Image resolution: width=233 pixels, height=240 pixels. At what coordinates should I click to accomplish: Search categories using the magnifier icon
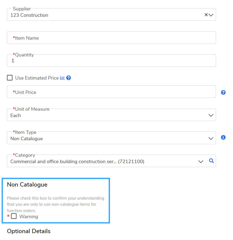click(x=211, y=161)
